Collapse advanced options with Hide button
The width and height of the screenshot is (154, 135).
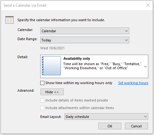52,92
